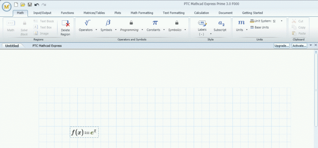Switch to Getting Started tab
The height and width of the screenshot is (148, 318).
pos(252,13)
